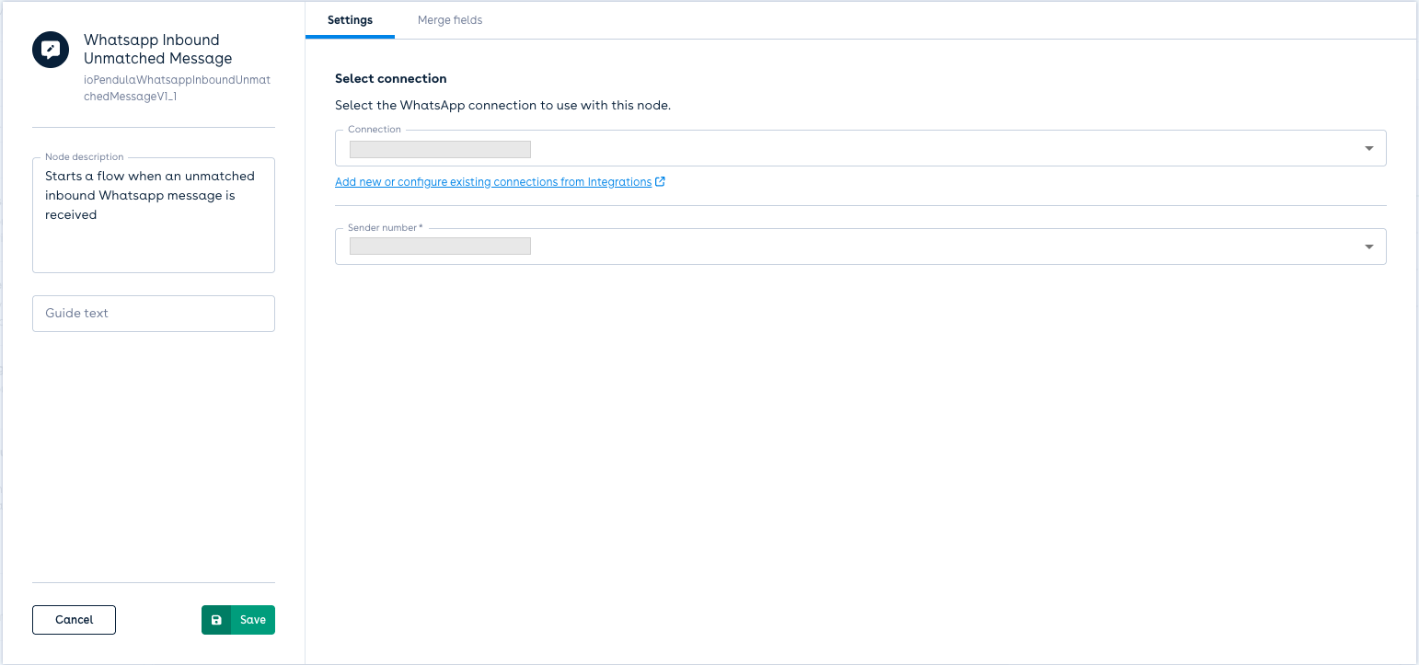Viewport: 1419px width, 665px height.
Task: Expand the Sender number dropdown
Action: (1368, 246)
